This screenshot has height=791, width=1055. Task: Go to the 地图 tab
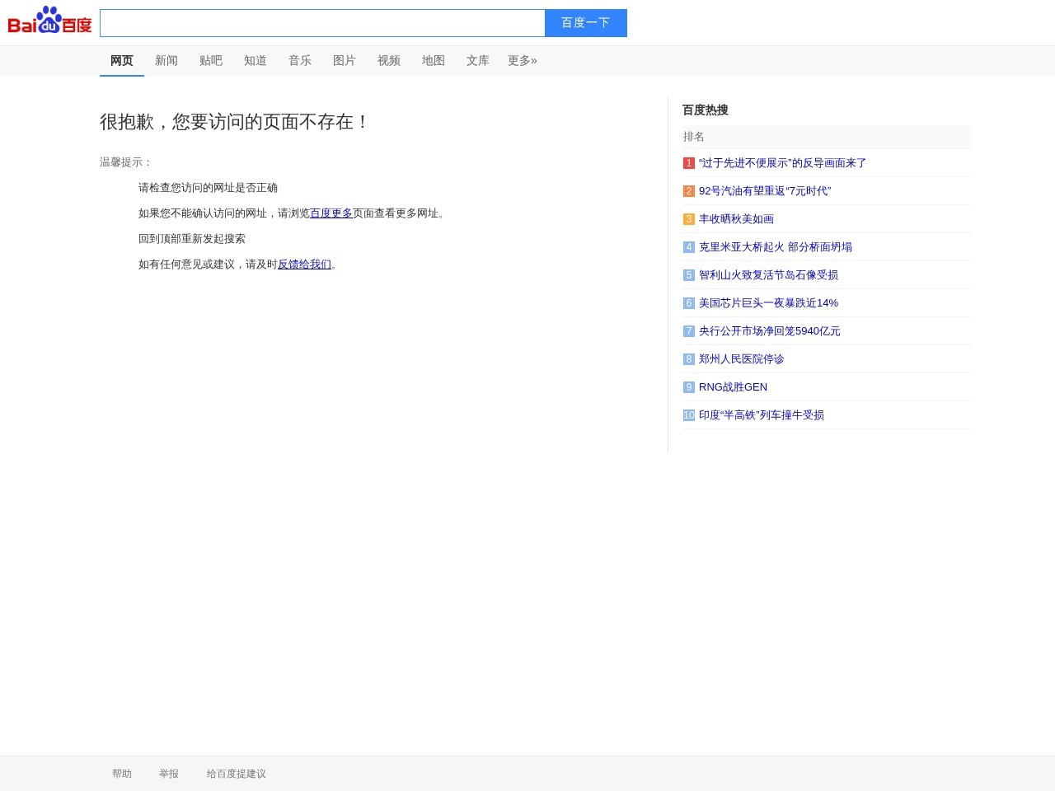pos(434,61)
